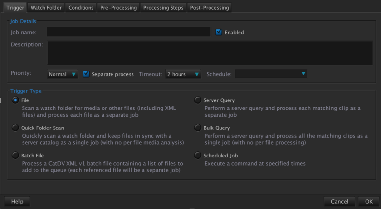This screenshot has height=209, width=381.
Task: Toggle the Enabled checkbox
Action: pos(219,32)
